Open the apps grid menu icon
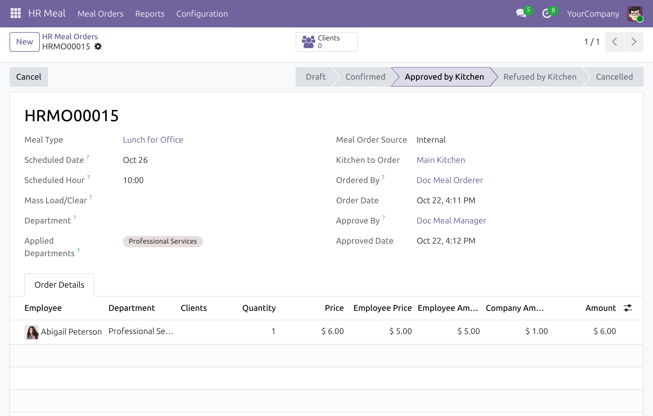The width and height of the screenshot is (653, 416). pyautogui.click(x=15, y=13)
